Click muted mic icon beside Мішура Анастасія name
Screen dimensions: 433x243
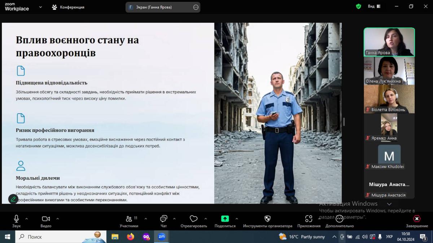click(x=368, y=195)
